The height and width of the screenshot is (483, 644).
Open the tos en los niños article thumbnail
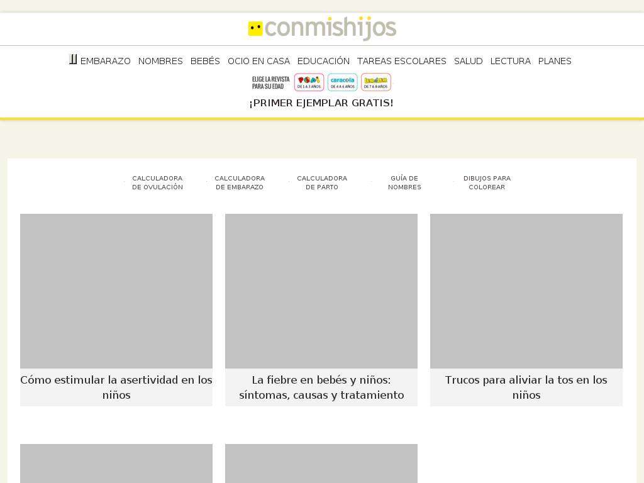click(x=526, y=291)
